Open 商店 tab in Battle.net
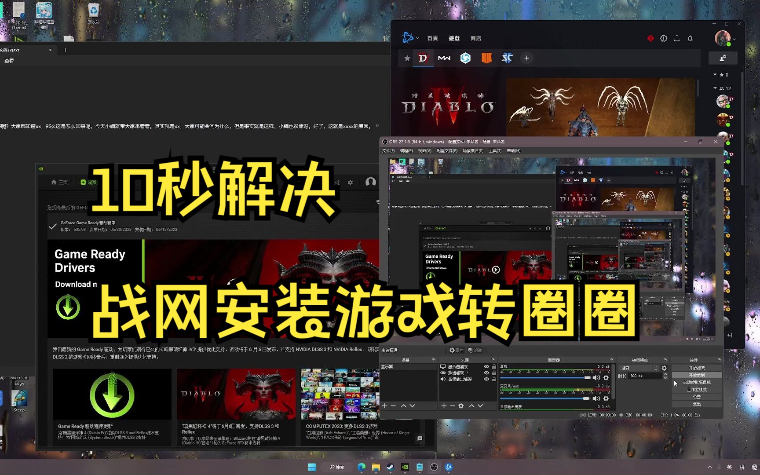The width and height of the screenshot is (760, 475). (x=475, y=38)
